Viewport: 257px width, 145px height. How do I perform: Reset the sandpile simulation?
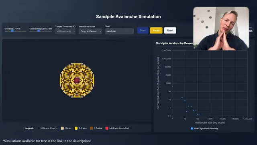point(170,31)
